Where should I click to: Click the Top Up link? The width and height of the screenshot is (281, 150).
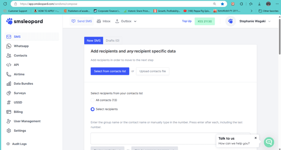pyautogui.click(x=186, y=21)
